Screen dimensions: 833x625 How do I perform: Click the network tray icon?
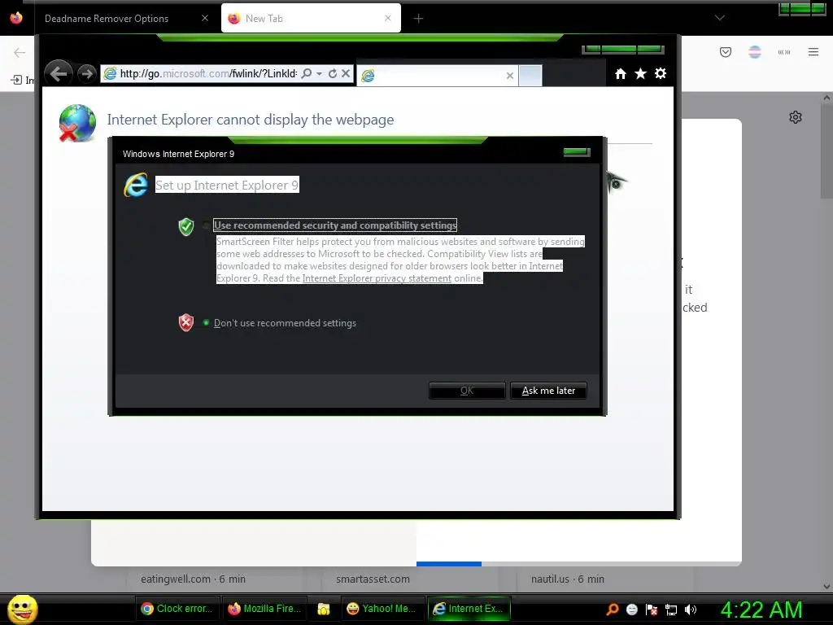coord(671,610)
